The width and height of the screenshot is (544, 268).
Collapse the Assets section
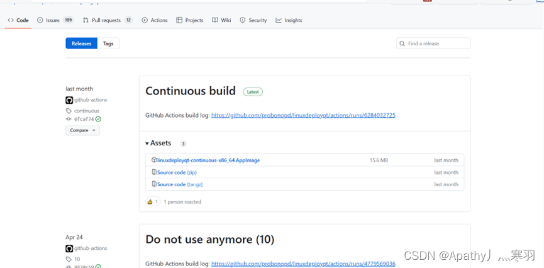pos(158,143)
